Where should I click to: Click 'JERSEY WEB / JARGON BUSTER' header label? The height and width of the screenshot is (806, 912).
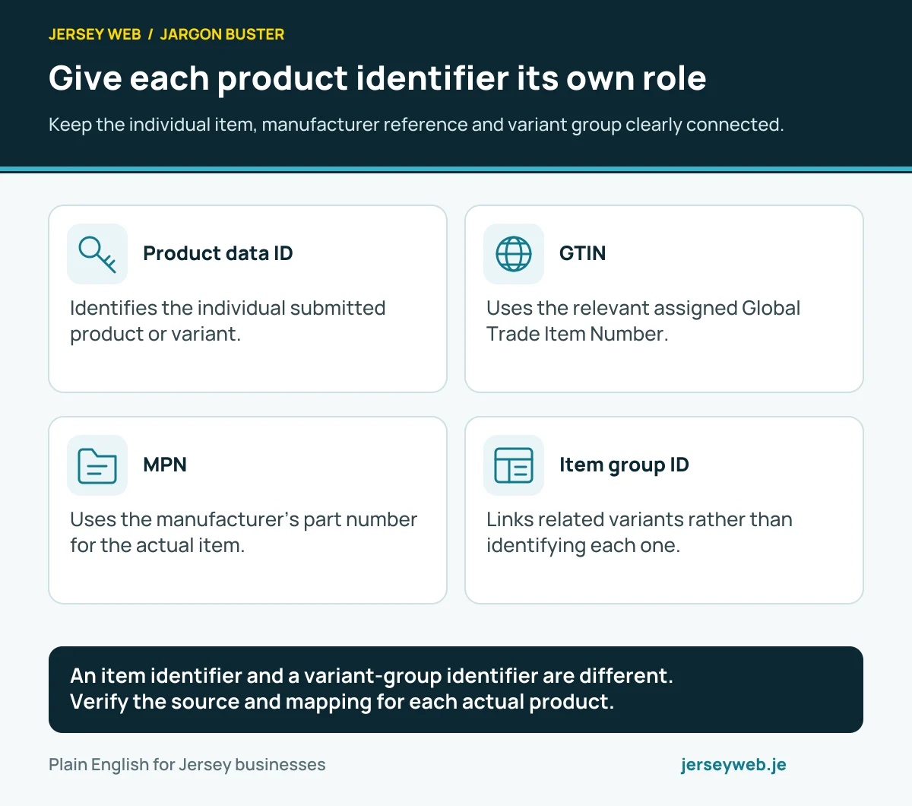pyautogui.click(x=166, y=34)
